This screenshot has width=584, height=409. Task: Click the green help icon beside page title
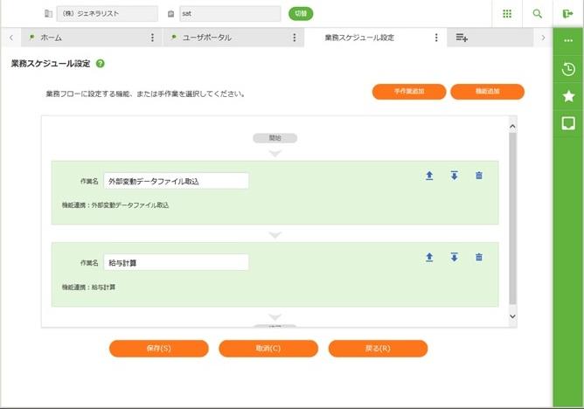[x=101, y=64]
